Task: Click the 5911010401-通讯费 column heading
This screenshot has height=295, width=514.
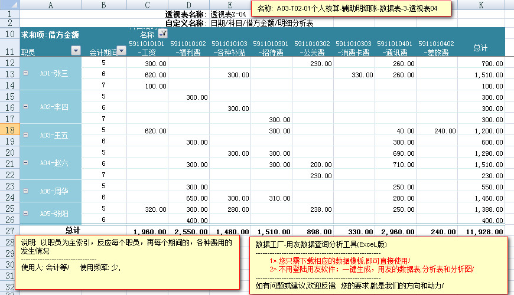Action: click(x=395, y=48)
